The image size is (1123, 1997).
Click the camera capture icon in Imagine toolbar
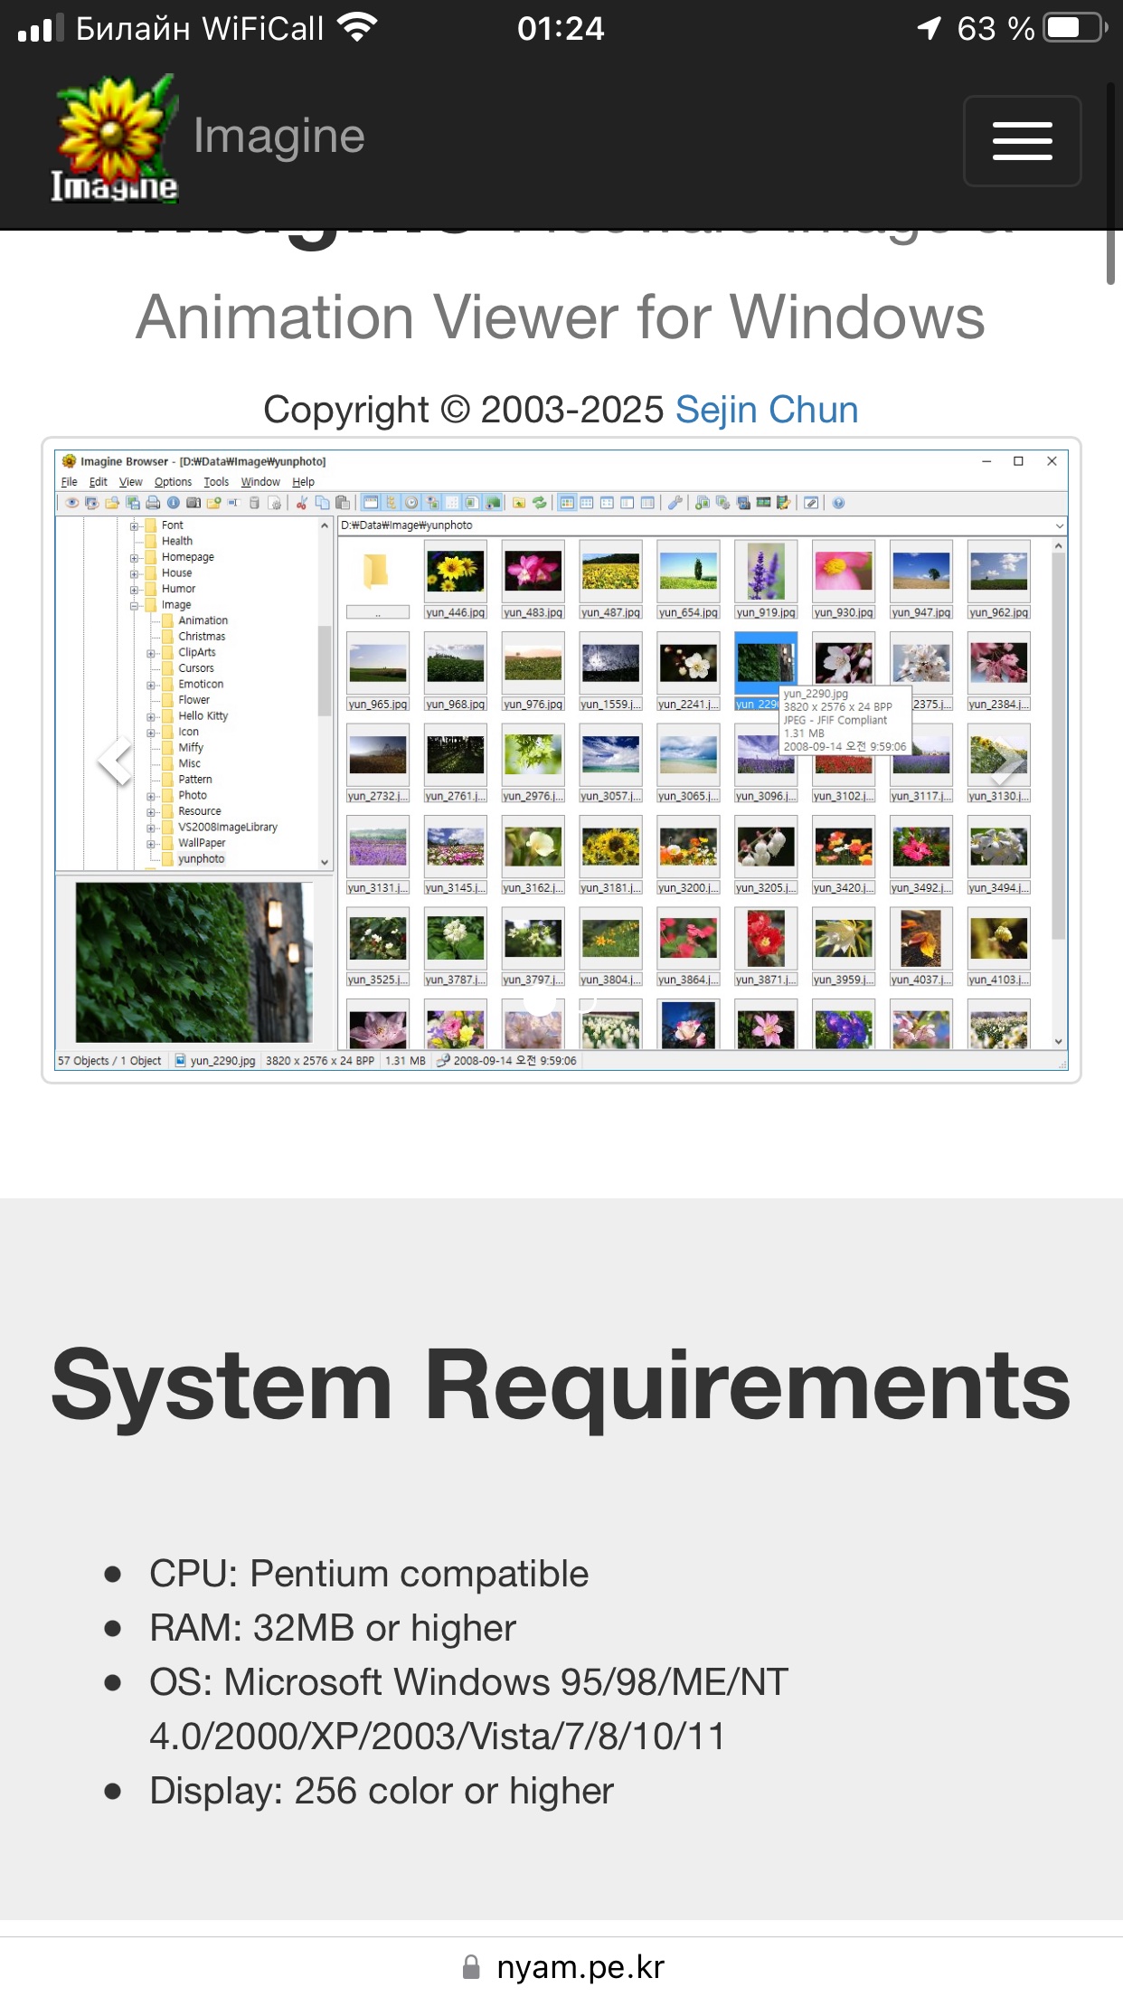click(193, 503)
